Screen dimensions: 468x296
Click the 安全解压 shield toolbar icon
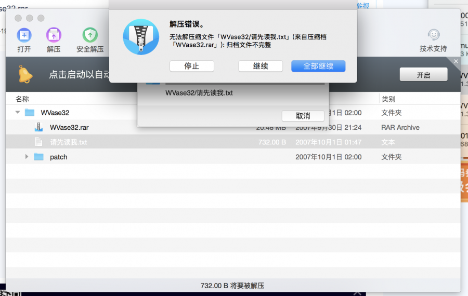(90, 35)
